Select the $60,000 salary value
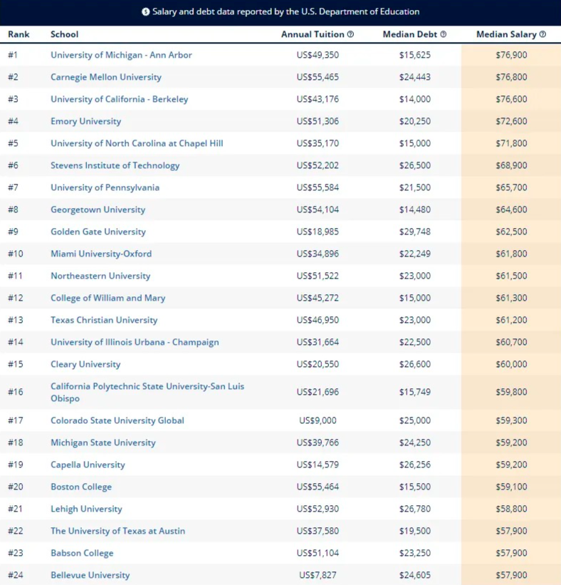The image size is (561, 585). tap(511, 364)
